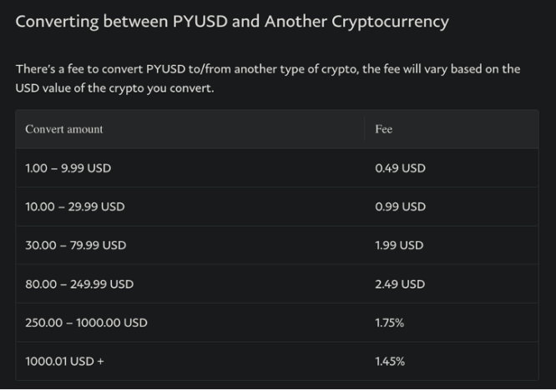Select the 80.00 – 249.99 USD cell
The image size is (556, 390).
[x=79, y=284]
